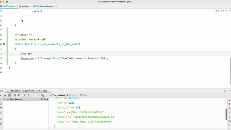Toggle sort tests alphabetically
The image size is (231, 130).
pos(15,95)
